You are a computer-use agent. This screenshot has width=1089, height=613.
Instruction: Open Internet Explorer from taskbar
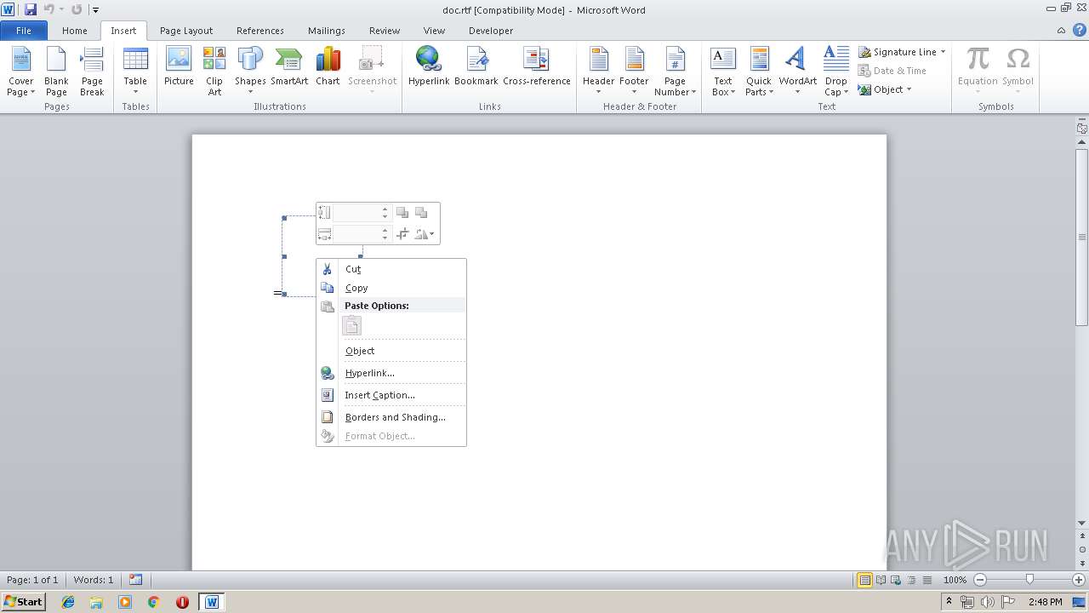click(x=68, y=602)
